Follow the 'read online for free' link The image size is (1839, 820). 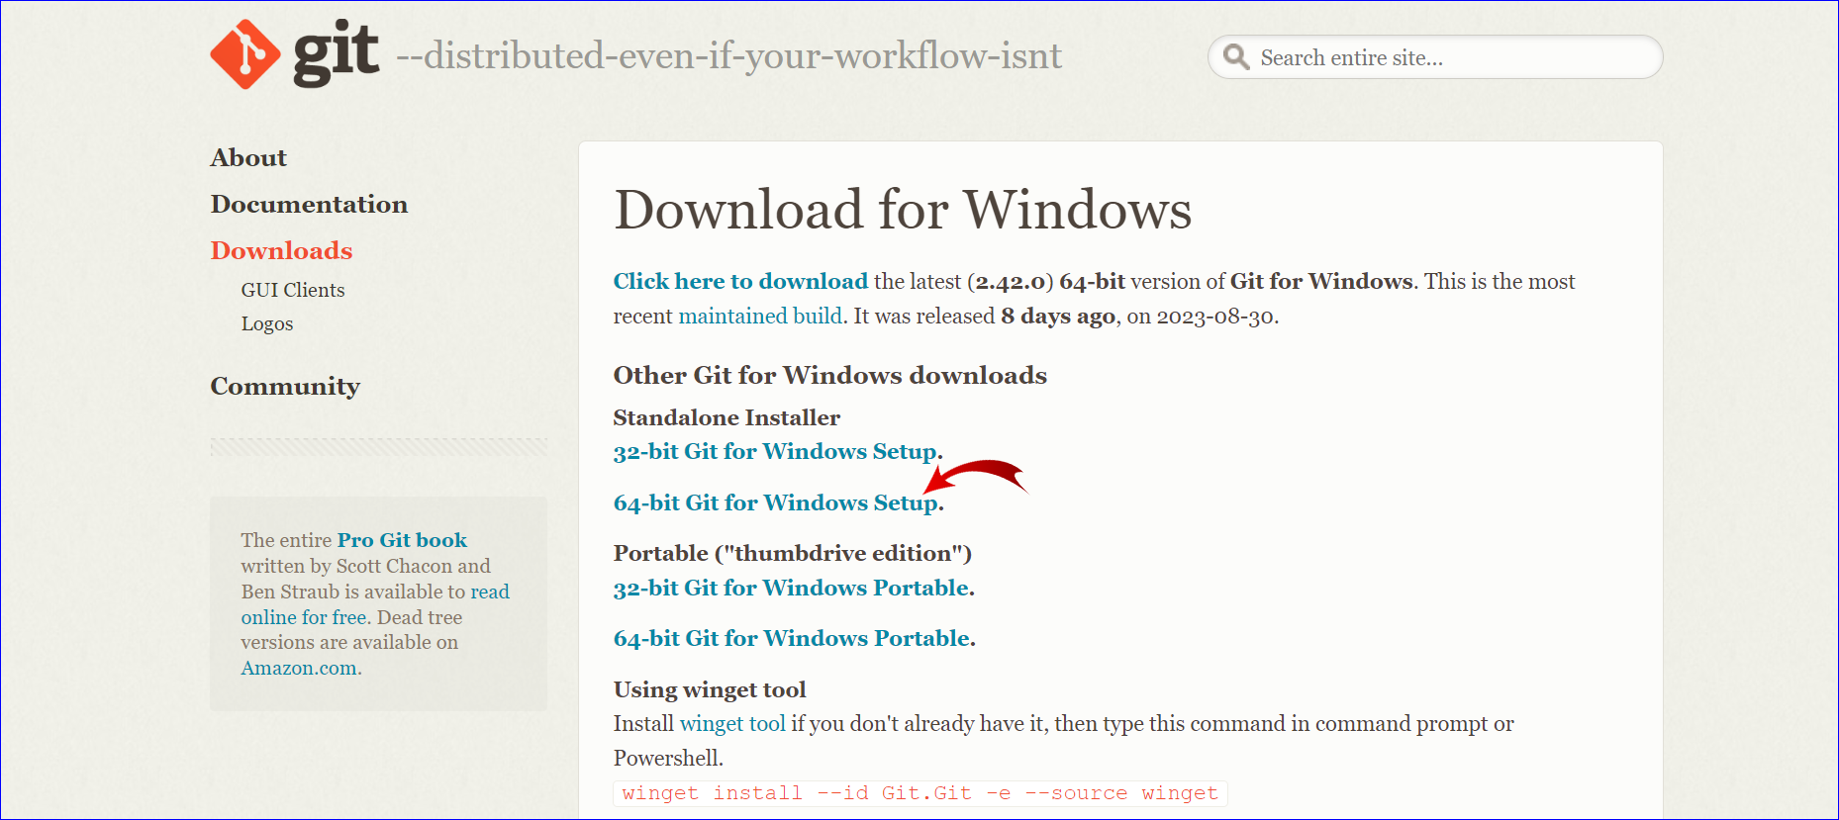point(375,604)
